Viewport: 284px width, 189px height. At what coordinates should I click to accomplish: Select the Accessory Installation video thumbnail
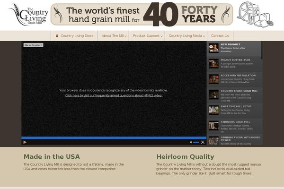point(214,79)
